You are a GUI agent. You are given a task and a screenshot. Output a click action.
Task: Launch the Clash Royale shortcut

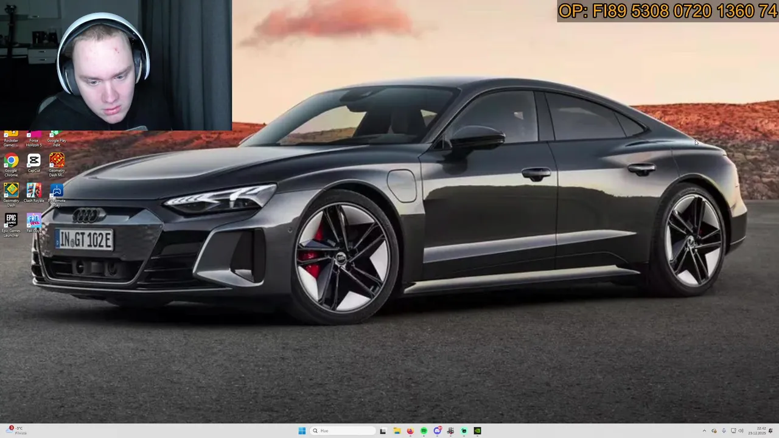coord(34,193)
